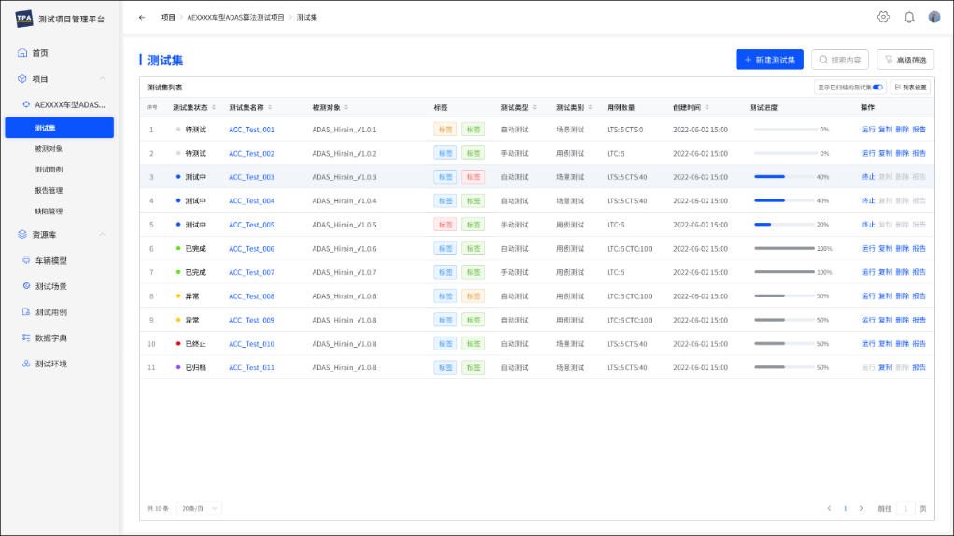Open notifications bell icon

pyautogui.click(x=909, y=17)
